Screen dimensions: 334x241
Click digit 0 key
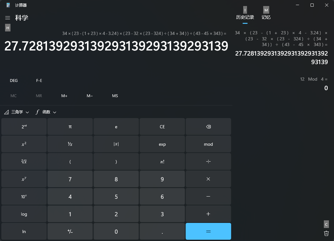click(x=116, y=231)
